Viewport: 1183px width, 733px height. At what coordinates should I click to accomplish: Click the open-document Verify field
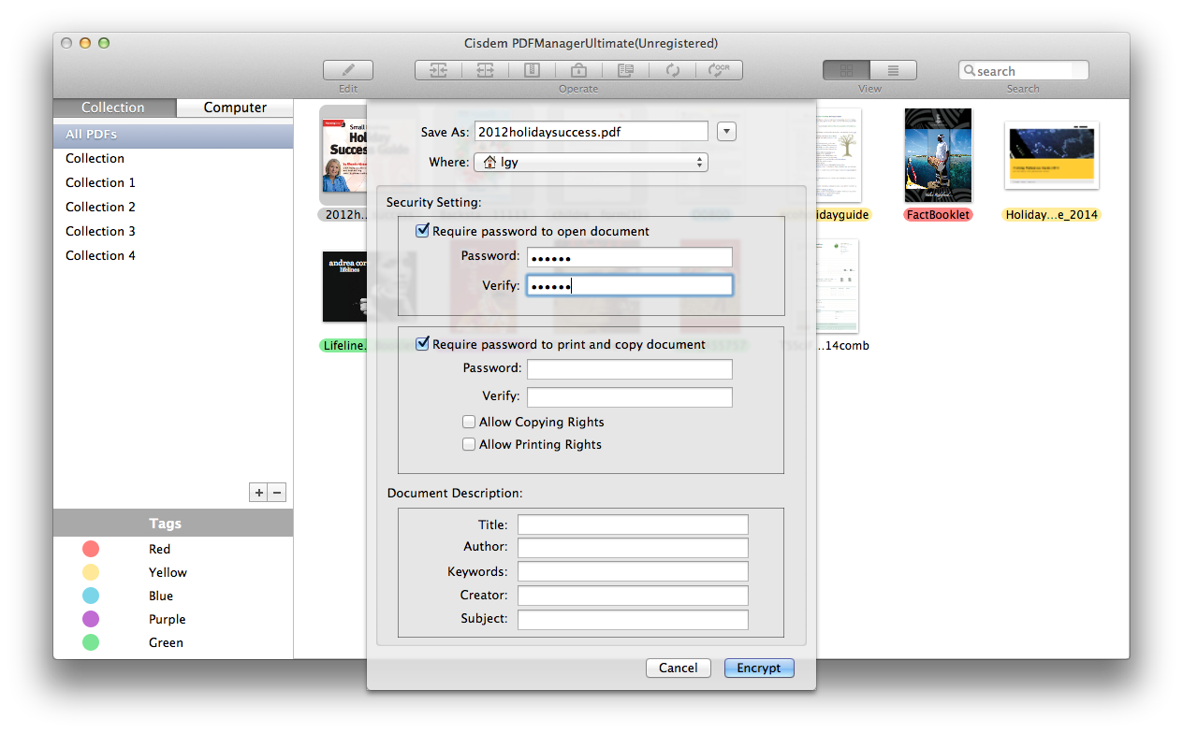coord(630,285)
